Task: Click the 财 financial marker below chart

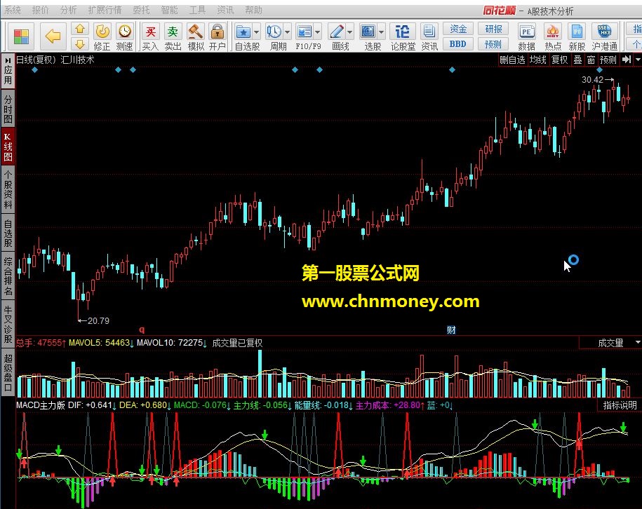Action: tap(451, 330)
